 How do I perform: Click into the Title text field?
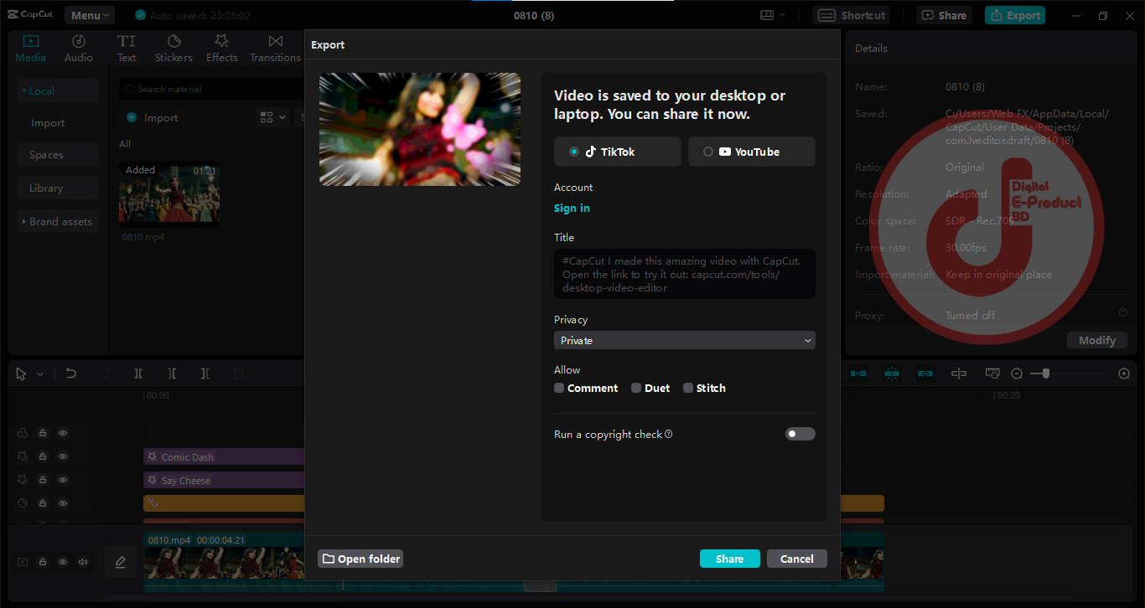click(685, 274)
